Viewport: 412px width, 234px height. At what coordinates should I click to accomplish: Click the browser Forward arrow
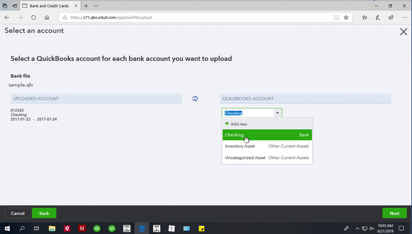(x=20, y=18)
